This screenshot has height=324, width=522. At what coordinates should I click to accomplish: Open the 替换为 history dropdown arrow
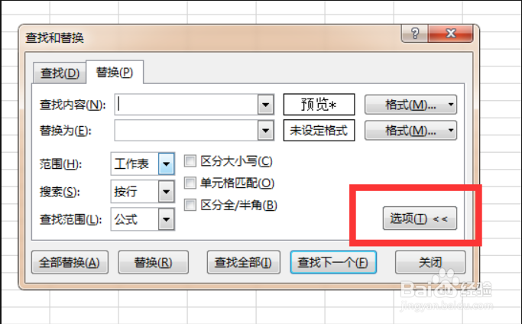tap(266, 130)
